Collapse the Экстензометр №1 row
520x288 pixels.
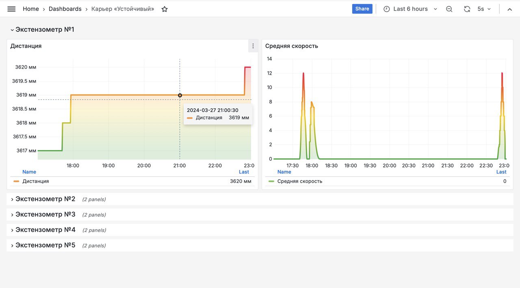pyautogui.click(x=42, y=30)
